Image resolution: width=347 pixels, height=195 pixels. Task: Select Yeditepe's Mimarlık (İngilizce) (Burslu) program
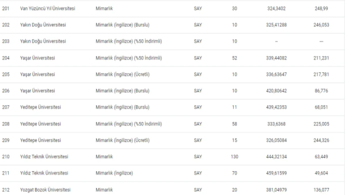[x=122, y=107]
